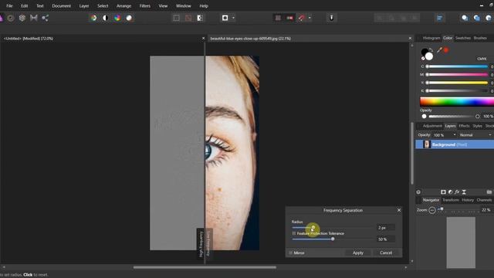
Task: Click the second blue circle toolbar icon
Action: coord(477,18)
